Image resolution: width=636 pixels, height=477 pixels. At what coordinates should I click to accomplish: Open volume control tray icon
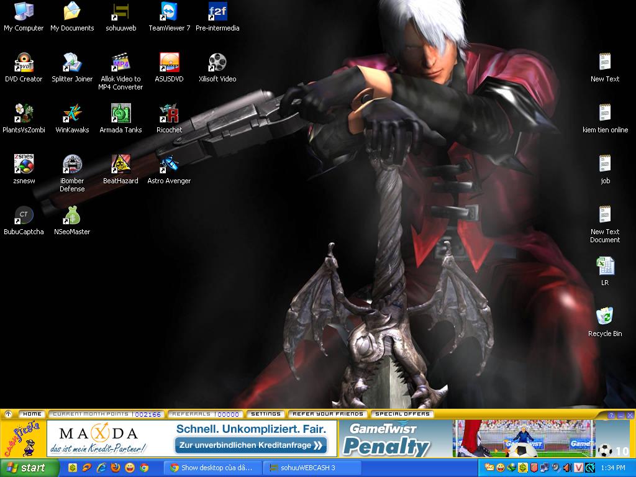568,468
